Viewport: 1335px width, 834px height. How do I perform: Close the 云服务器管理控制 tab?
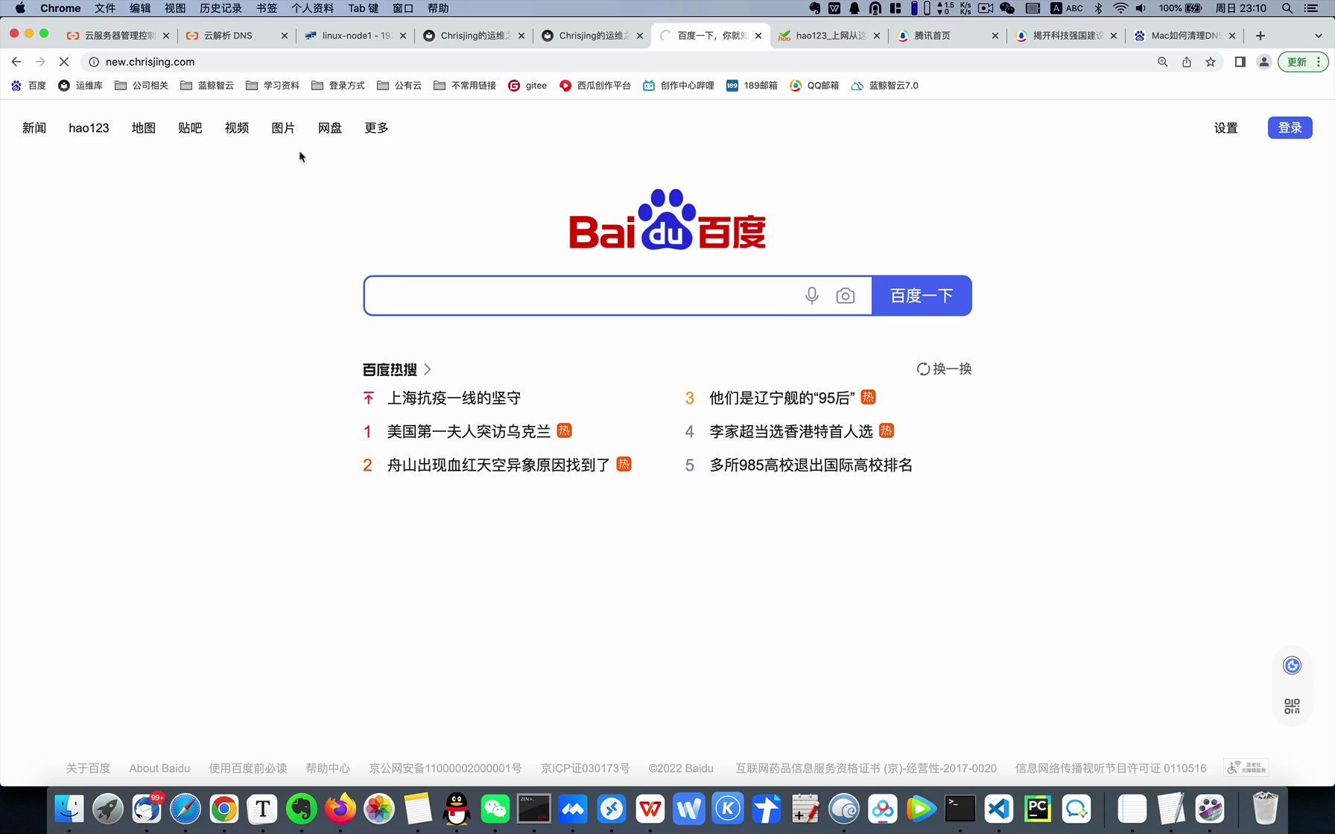(165, 35)
